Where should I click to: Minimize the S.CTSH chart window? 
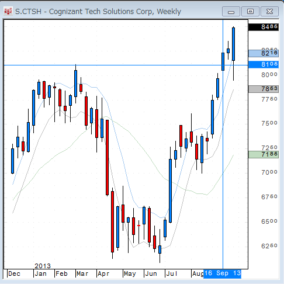[231, 12]
